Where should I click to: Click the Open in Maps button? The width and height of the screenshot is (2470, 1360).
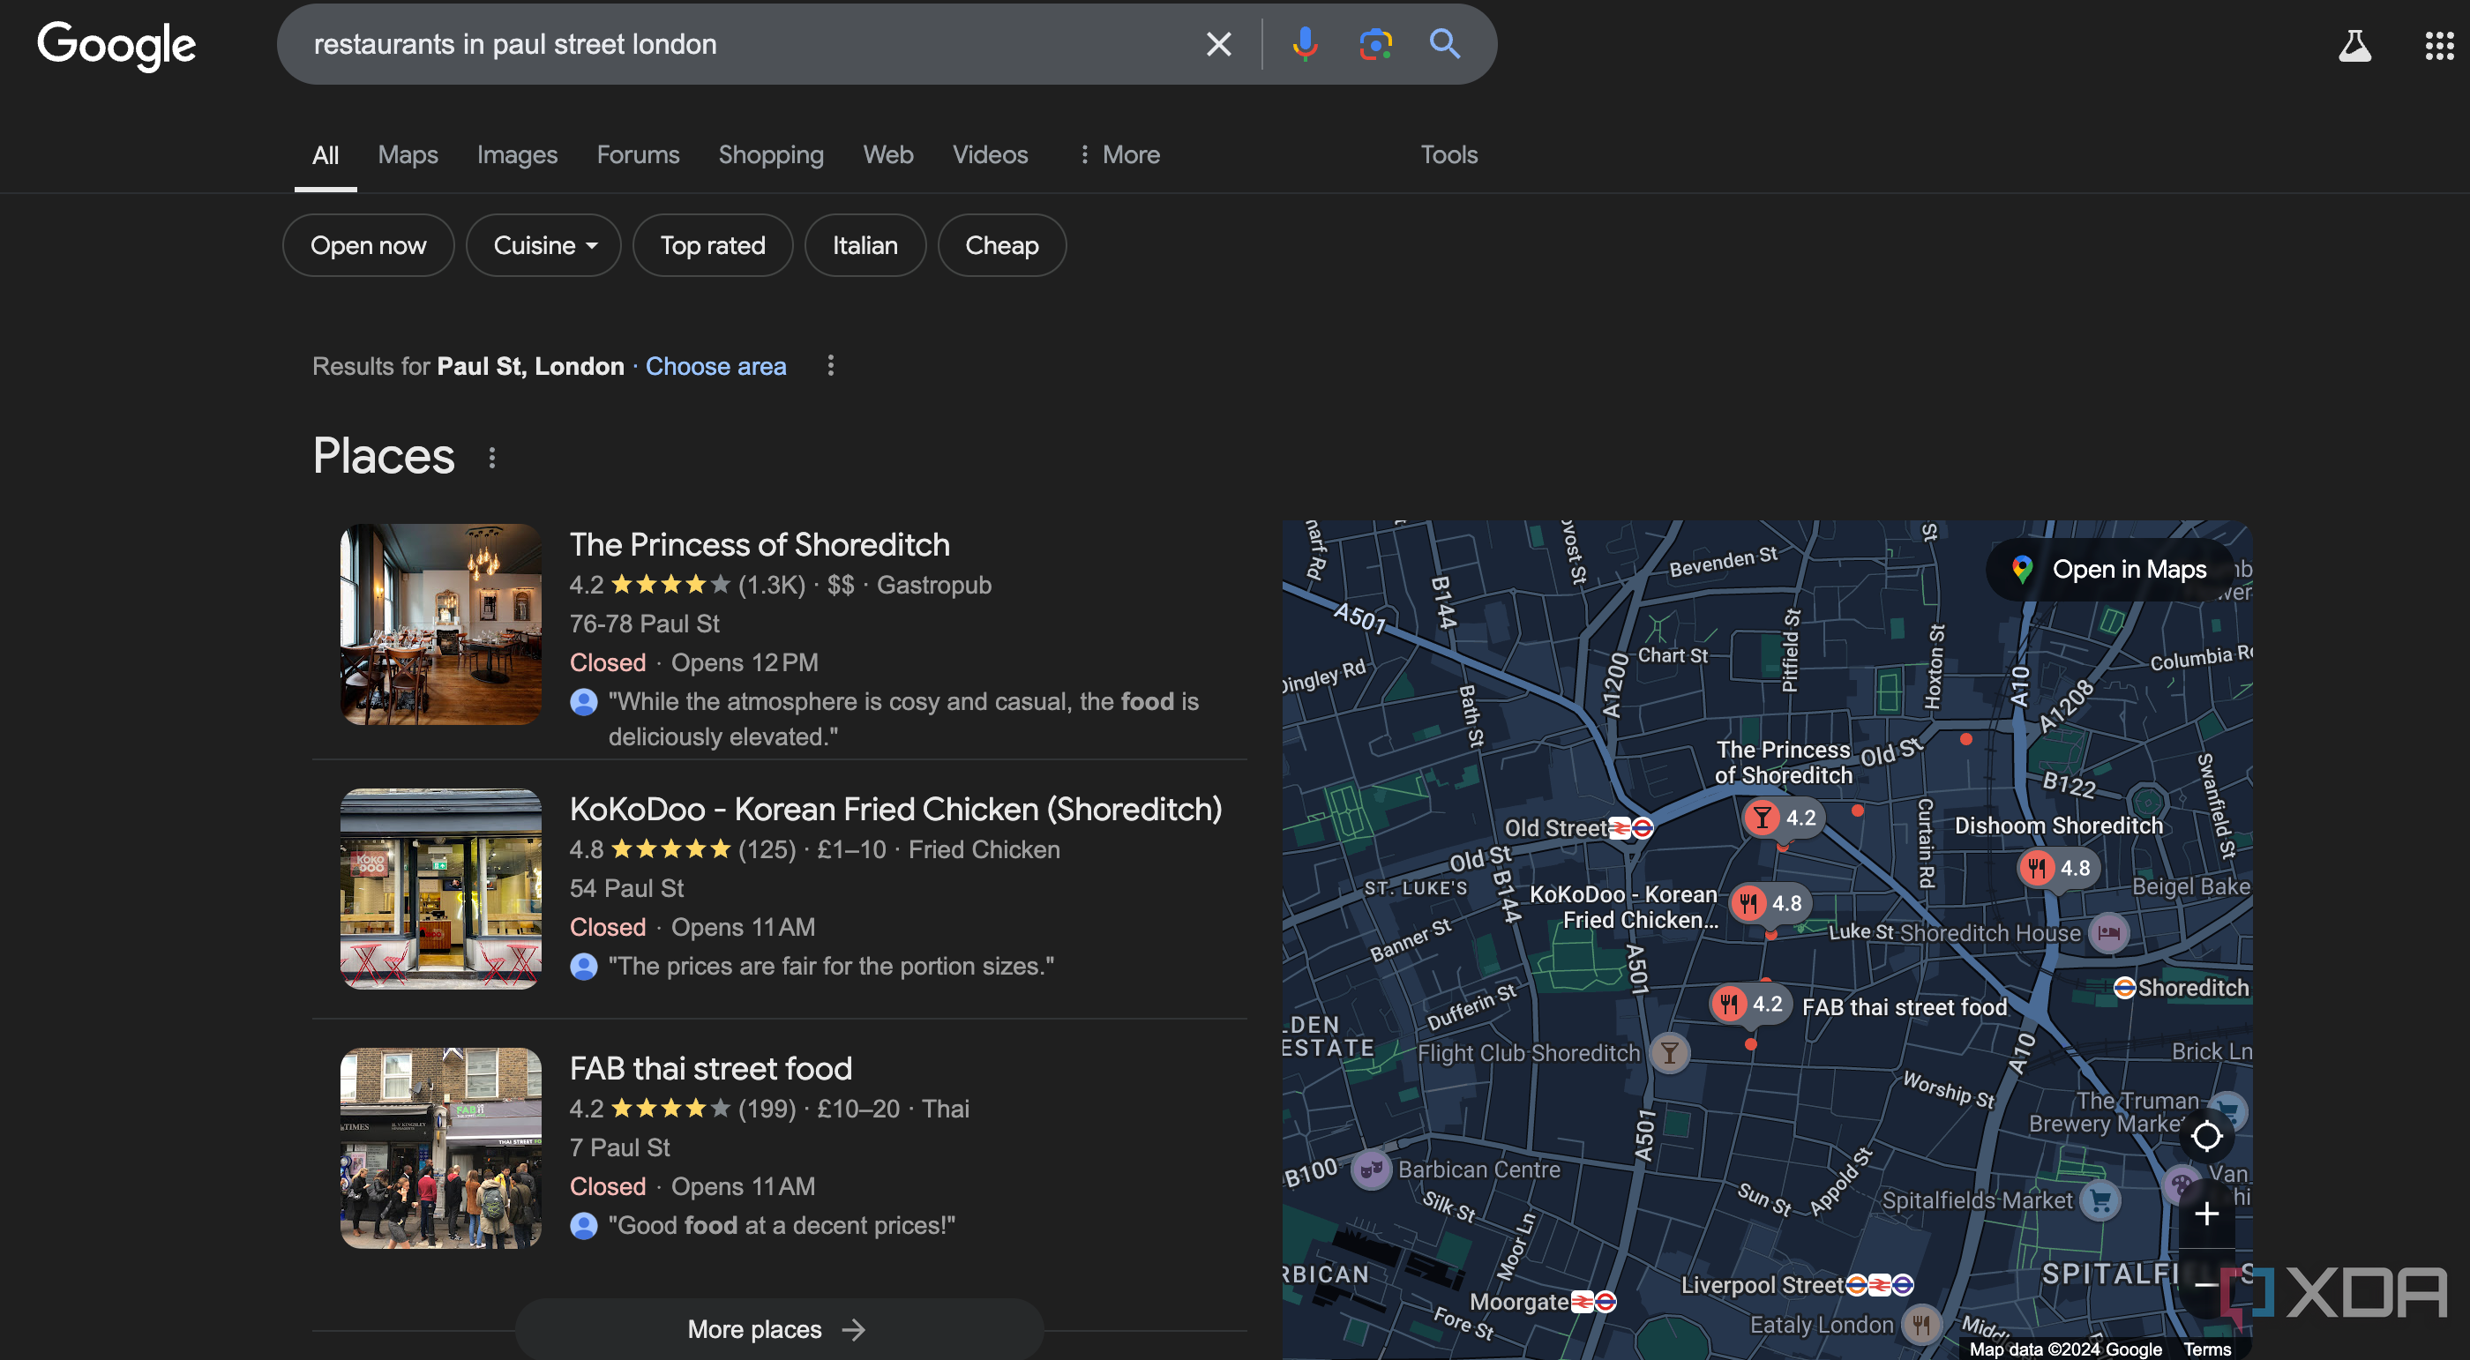[x=2109, y=569]
